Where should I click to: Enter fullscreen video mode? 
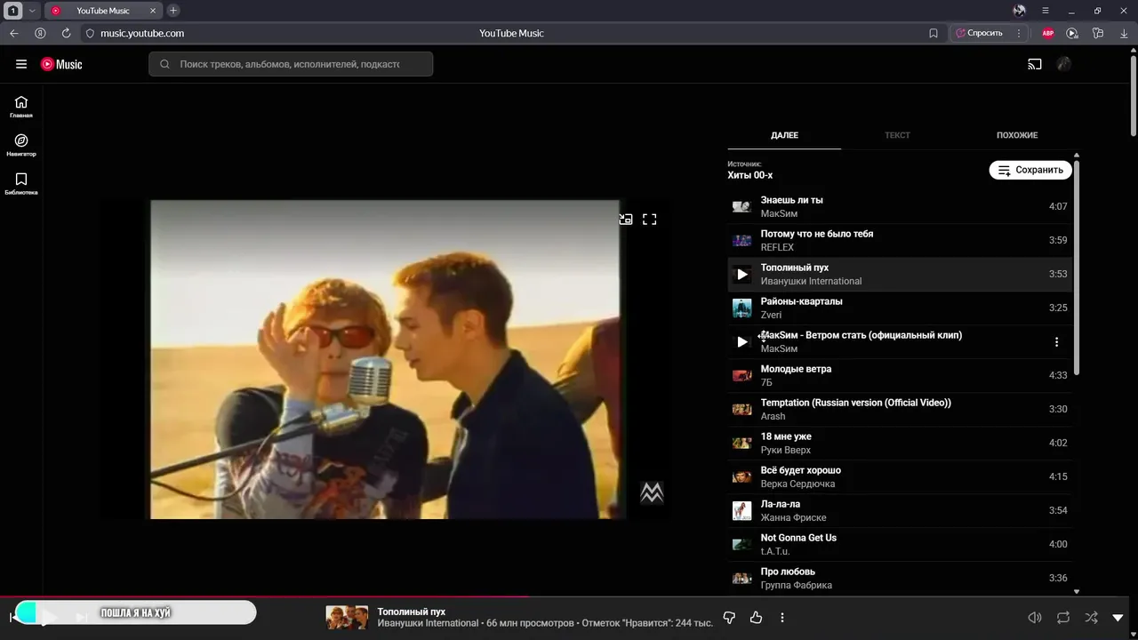coord(650,219)
